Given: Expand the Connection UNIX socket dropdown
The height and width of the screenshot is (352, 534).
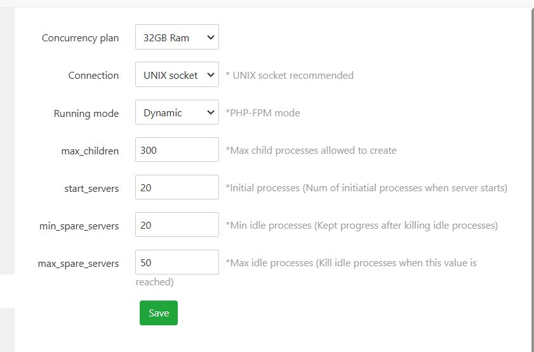Looking at the screenshot, I should pos(177,75).
